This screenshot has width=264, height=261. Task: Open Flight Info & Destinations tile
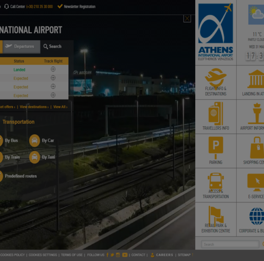(215, 82)
